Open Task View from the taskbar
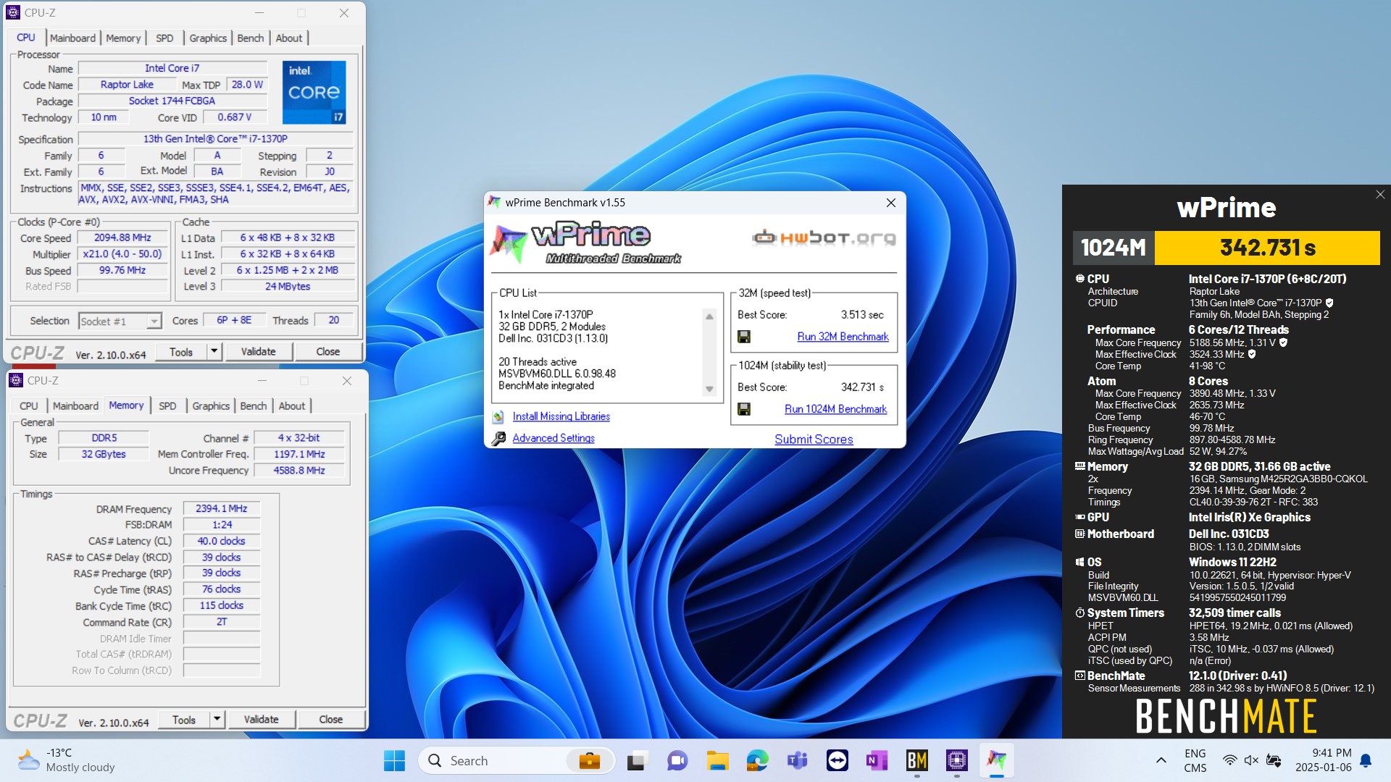 pos(637,760)
